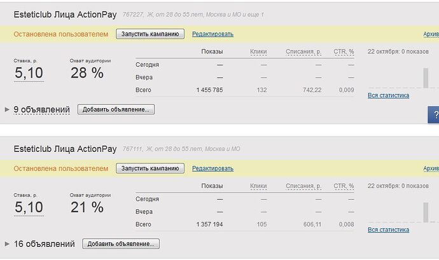Screen dimensions: 439x260
Task: Click Клики column header in first table
Action: point(258,51)
